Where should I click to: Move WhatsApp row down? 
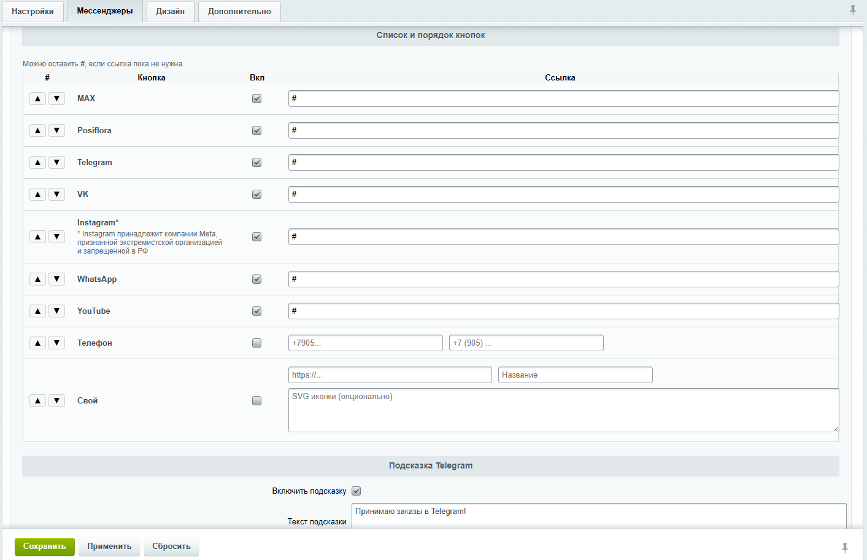pos(56,279)
